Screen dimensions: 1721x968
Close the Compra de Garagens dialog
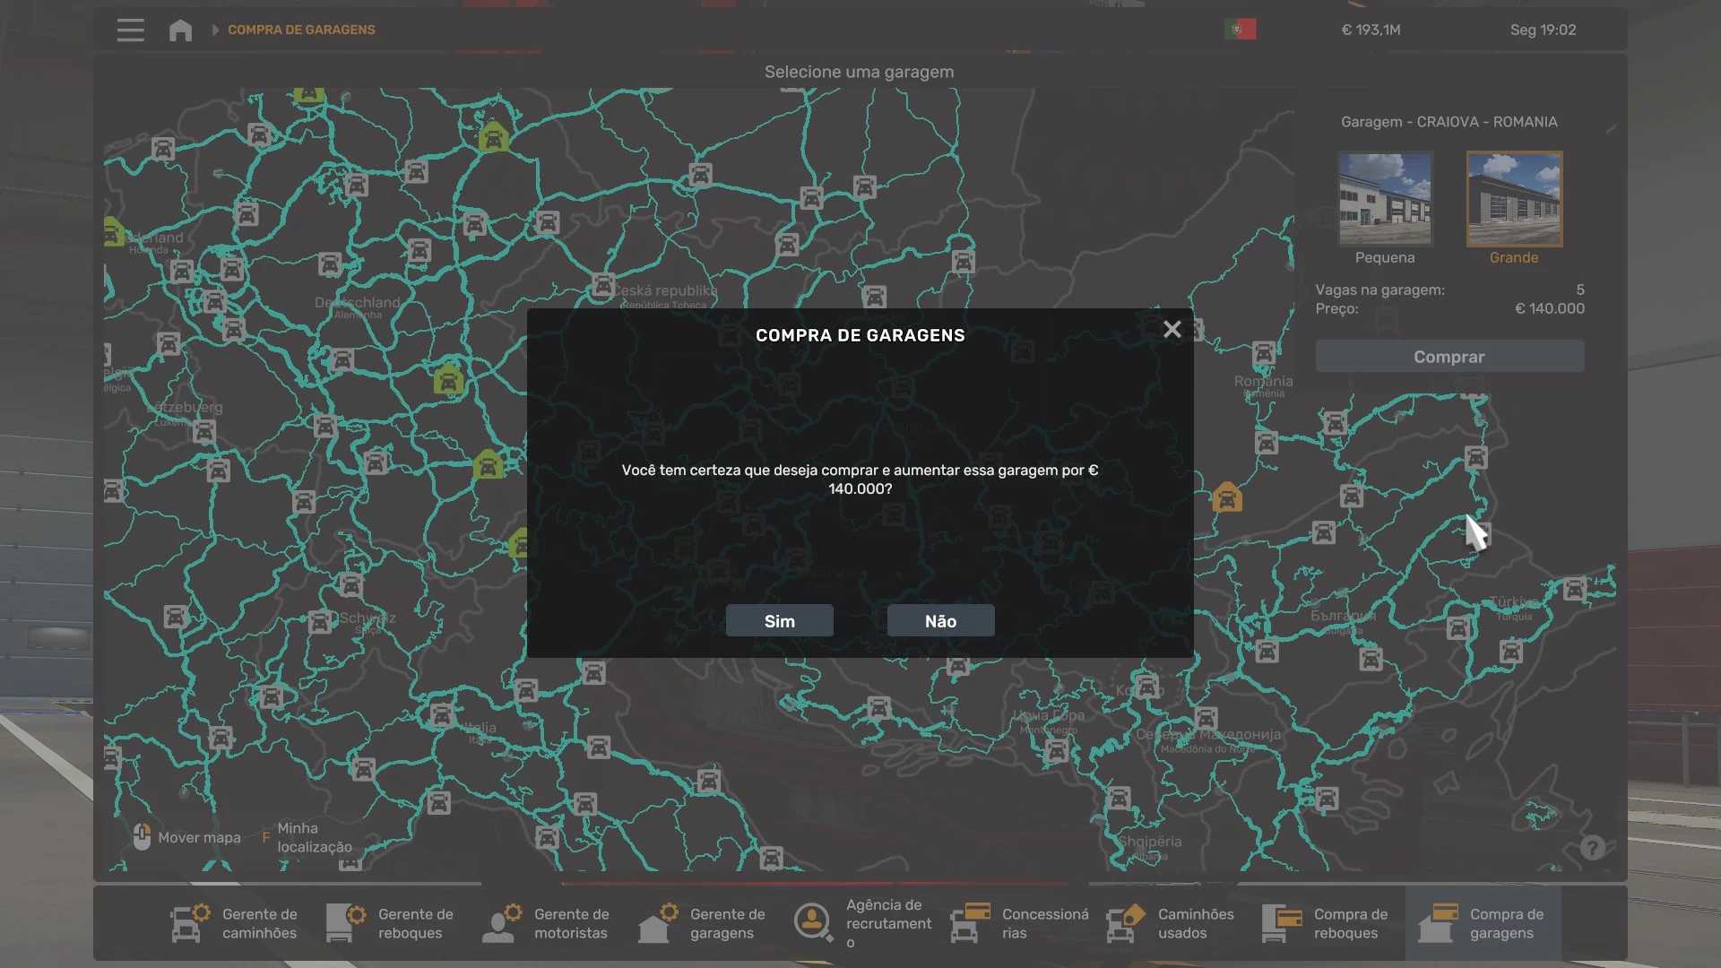pyautogui.click(x=1172, y=330)
